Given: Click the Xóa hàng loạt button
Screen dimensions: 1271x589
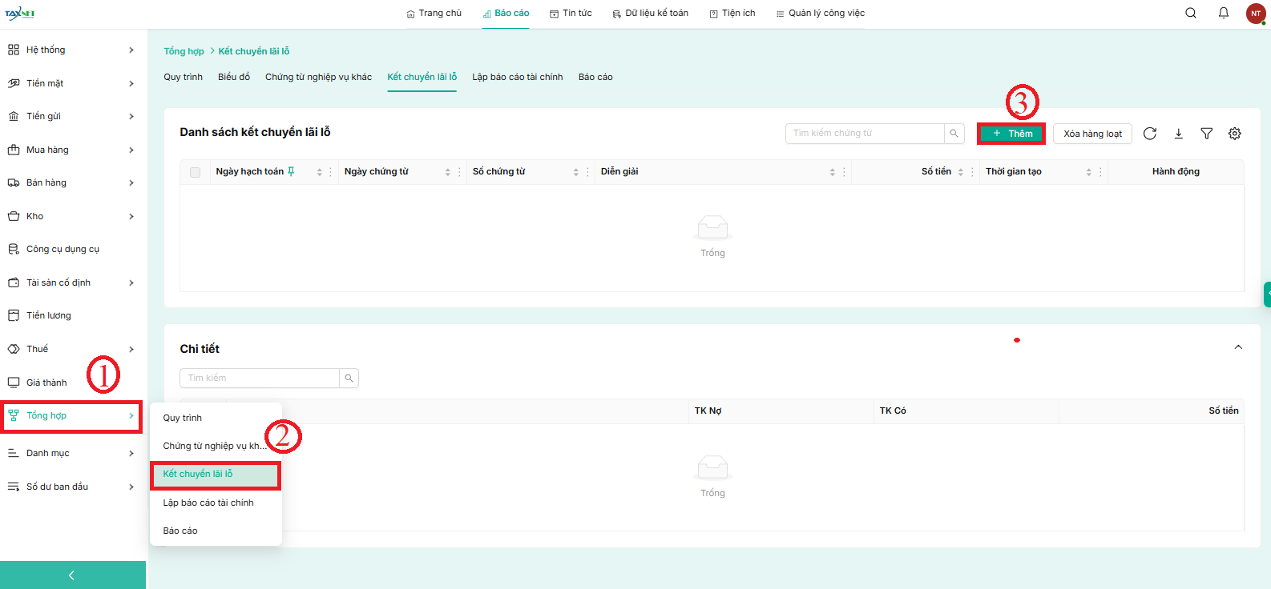Looking at the screenshot, I should 1091,134.
